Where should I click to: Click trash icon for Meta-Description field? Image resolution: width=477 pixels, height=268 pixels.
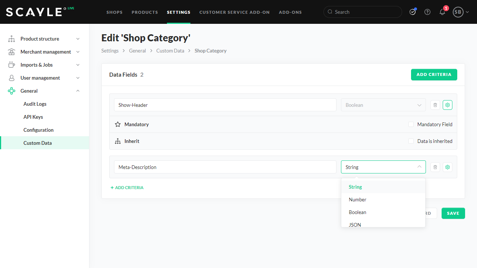click(x=435, y=167)
